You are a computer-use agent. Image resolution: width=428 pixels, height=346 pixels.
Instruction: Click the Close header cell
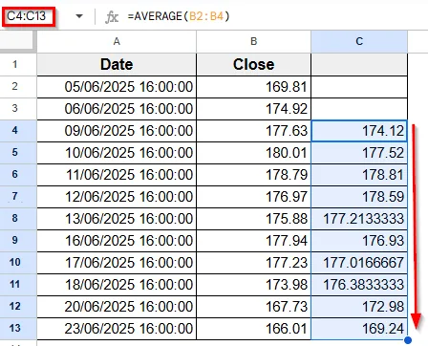[x=253, y=65]
